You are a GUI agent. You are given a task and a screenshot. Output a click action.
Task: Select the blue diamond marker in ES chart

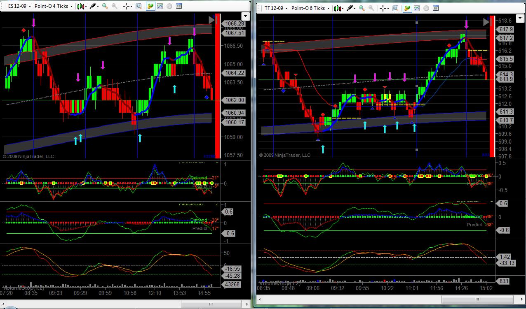[x=207, y=97]
